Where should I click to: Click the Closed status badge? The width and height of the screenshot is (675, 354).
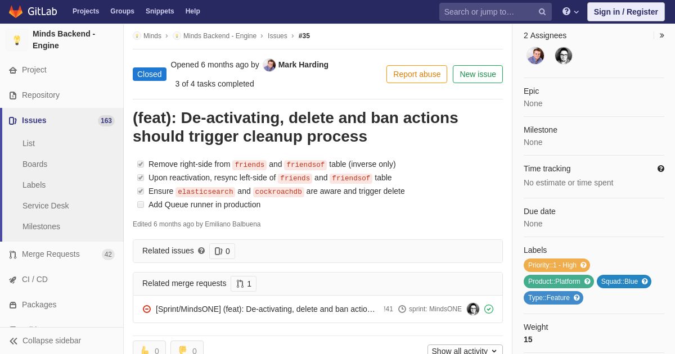point(150,74)
